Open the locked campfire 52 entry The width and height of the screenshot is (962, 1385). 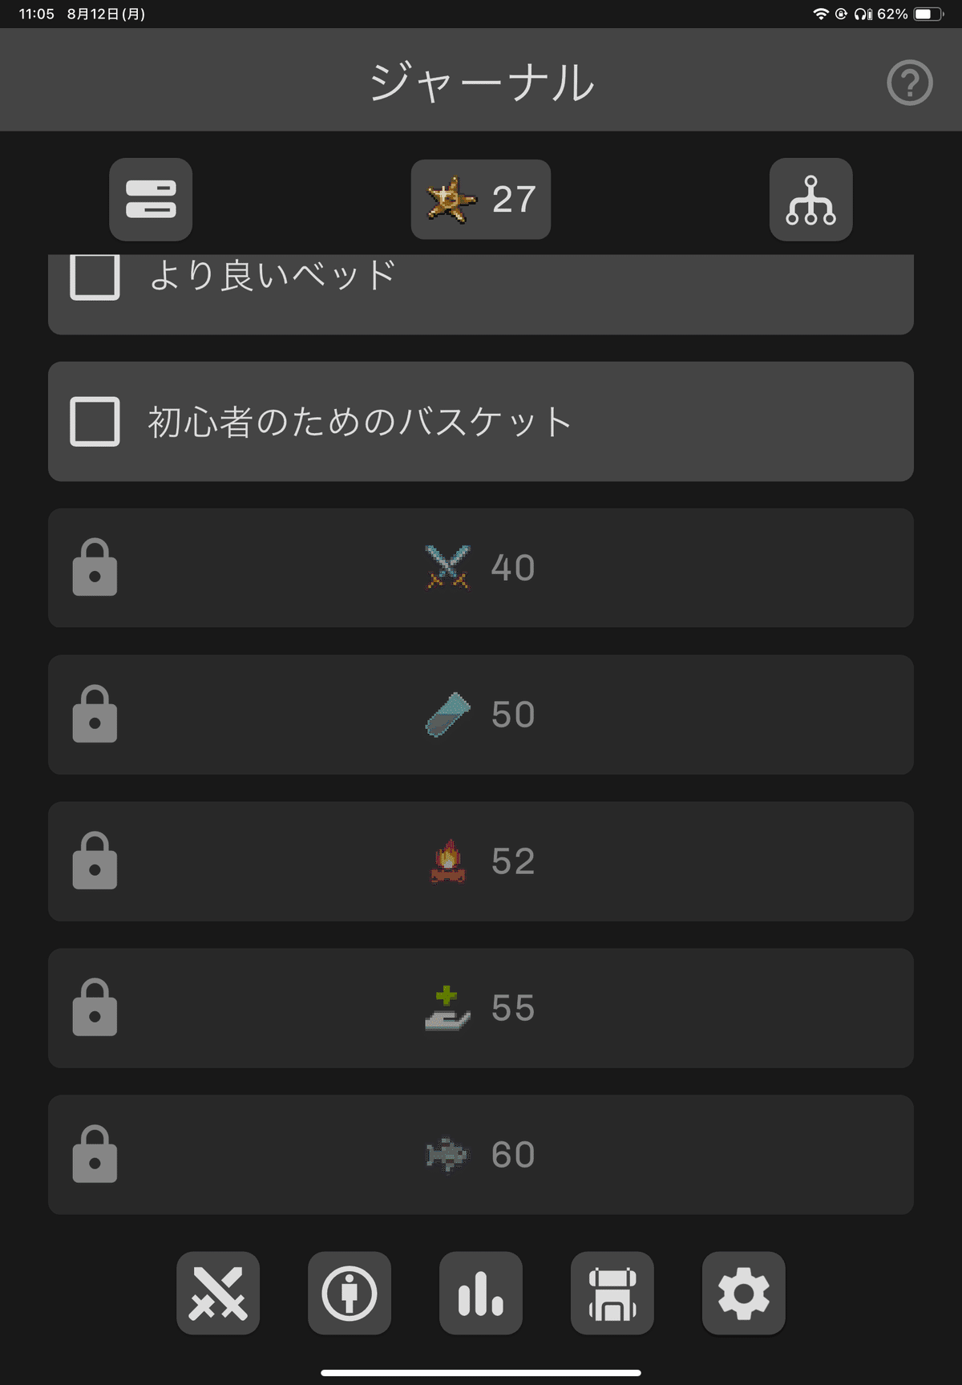[x=95, y=861]
